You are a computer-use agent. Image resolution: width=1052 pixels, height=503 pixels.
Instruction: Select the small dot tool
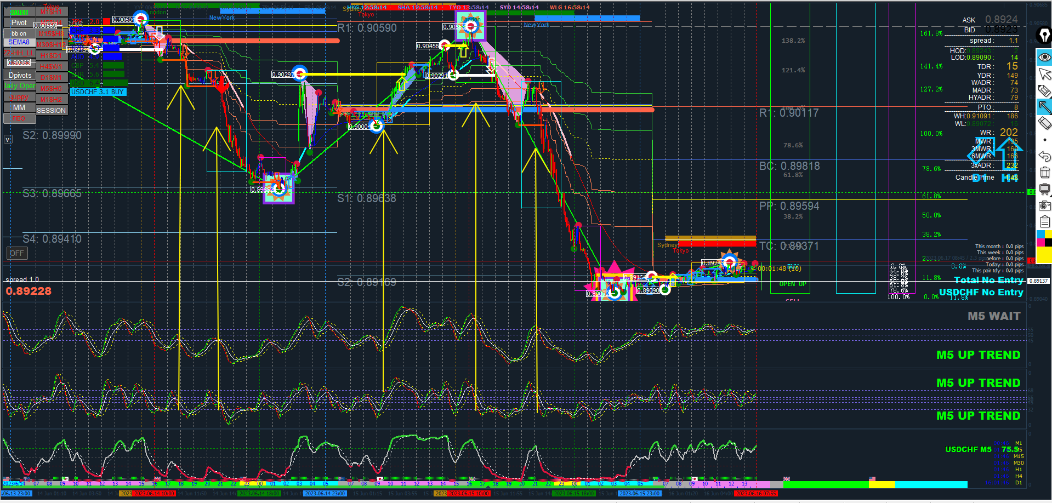[1044, 140]
